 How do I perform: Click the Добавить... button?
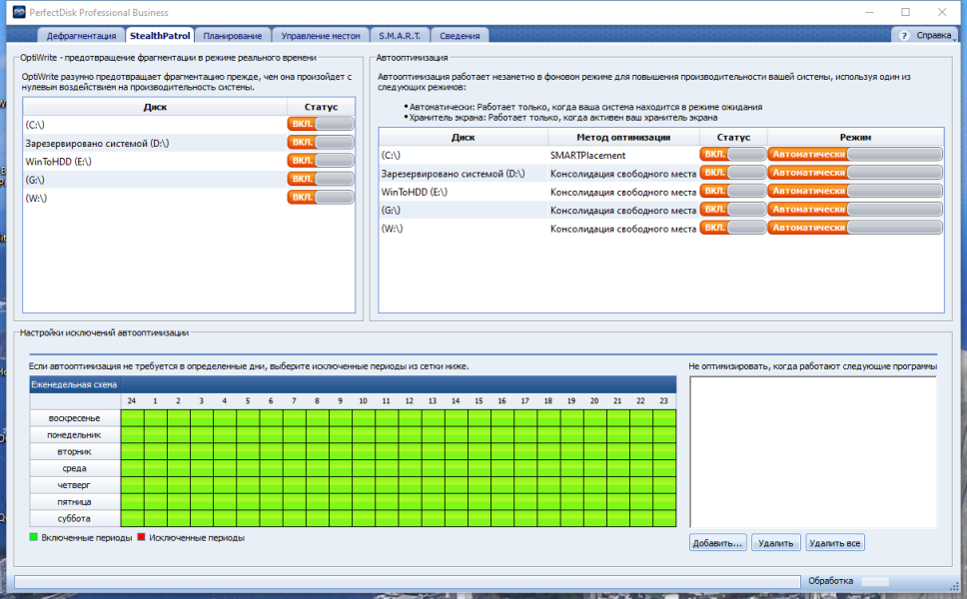(x=718, y=543)
